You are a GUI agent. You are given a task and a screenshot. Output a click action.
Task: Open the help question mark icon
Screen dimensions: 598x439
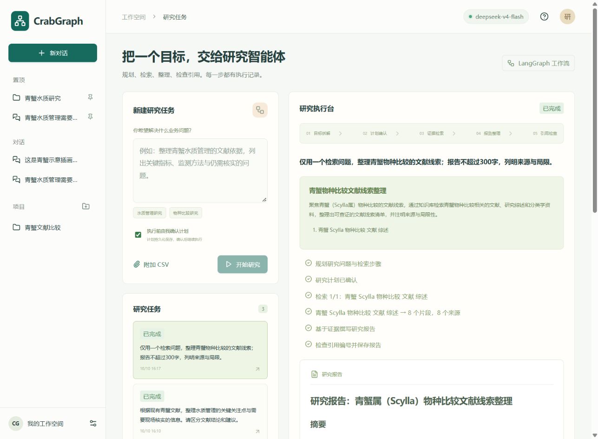tap(544, 17)
